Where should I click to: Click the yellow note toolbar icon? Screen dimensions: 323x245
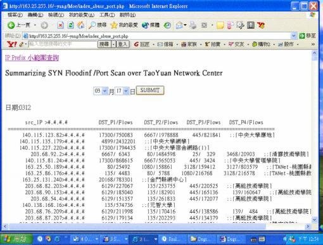220,25
